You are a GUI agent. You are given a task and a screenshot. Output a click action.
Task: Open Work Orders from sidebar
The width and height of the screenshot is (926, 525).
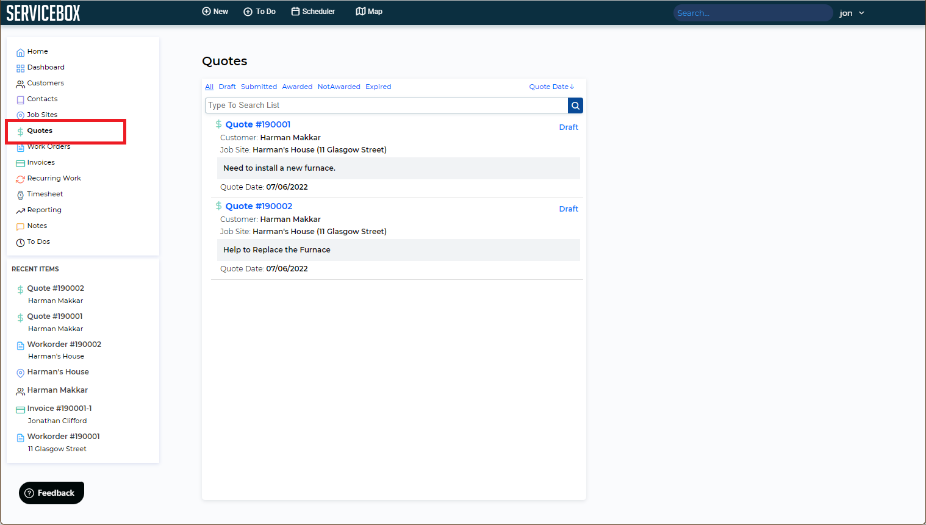(x=49, y=147)
